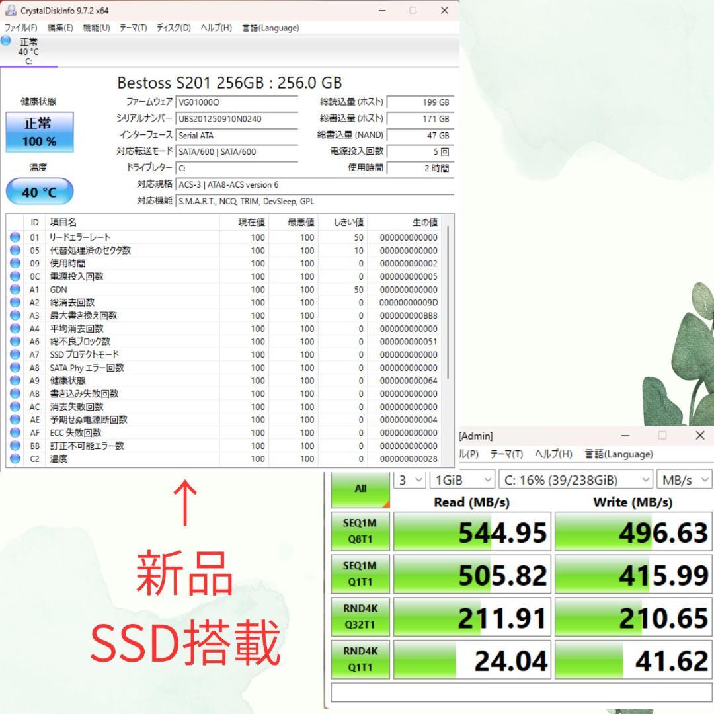Open the MB/s unit dropdown
Screen dimensions: 714x714
click(684, 480)
